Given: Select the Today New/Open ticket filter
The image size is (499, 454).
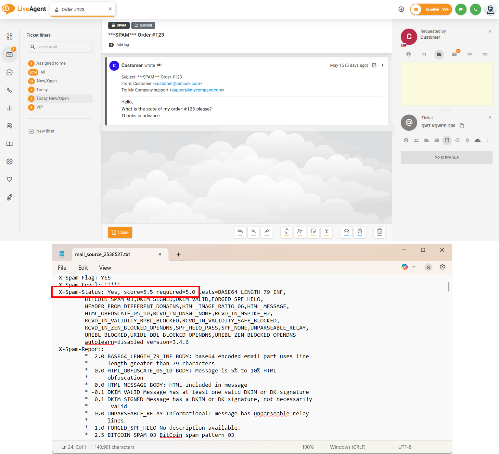Looking at the screenshot, I should coord(52,98).
